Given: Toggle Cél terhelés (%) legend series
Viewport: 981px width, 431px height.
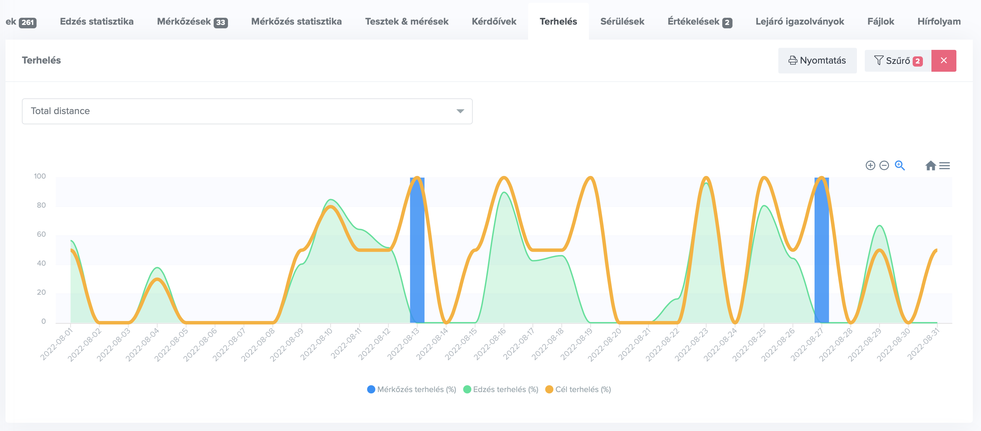Looking at the screenshot, I should coord(578,389).
